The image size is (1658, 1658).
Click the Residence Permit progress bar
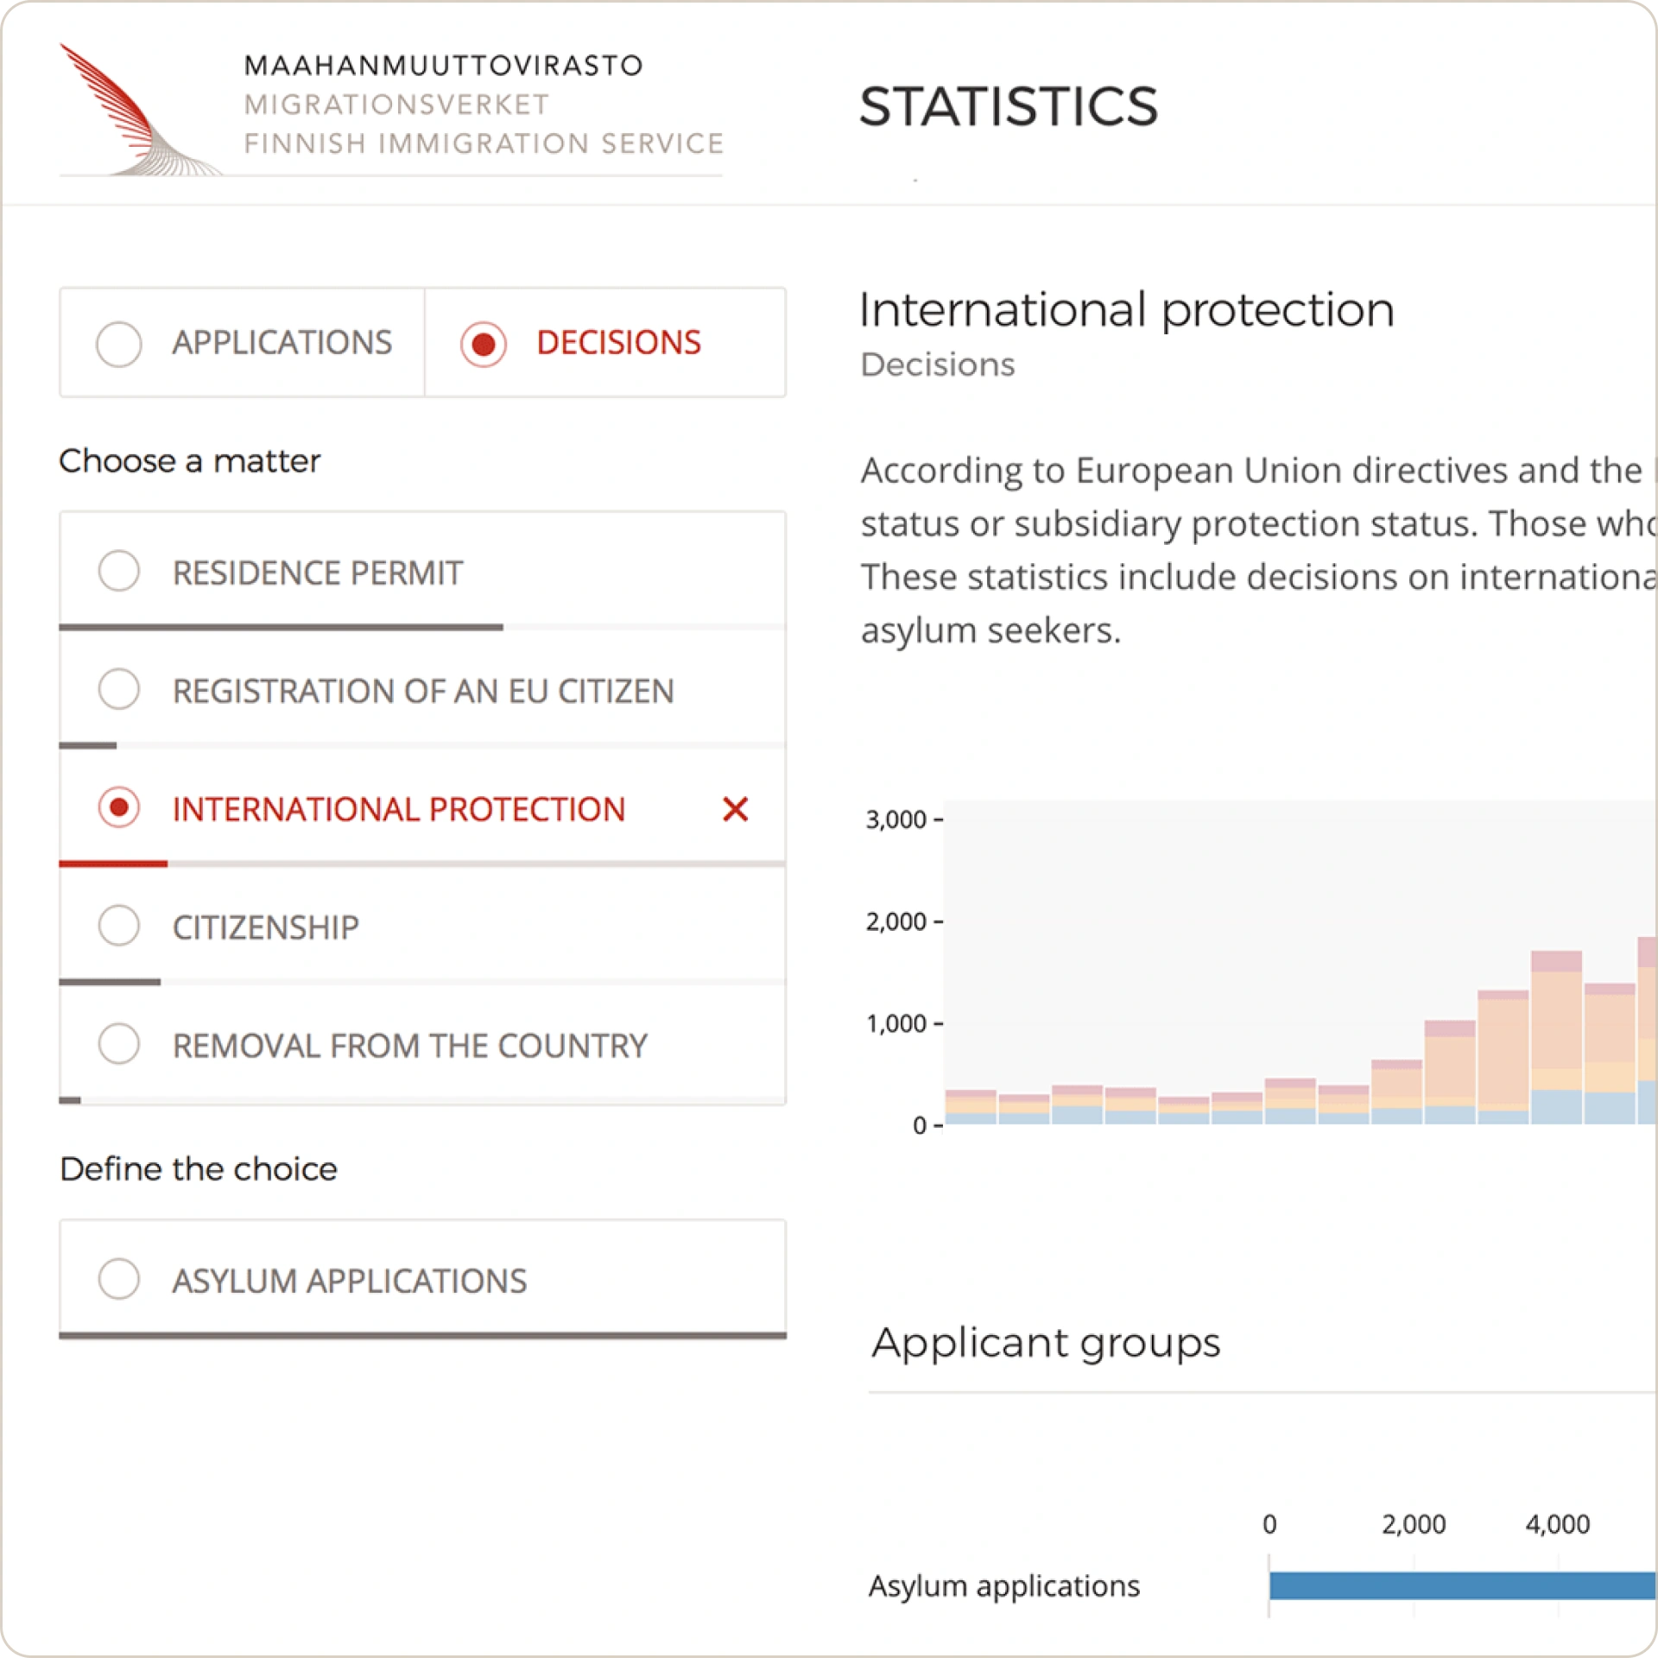click(x=281, y=627)
